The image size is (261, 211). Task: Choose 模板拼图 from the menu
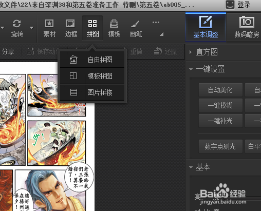[92, 76]
